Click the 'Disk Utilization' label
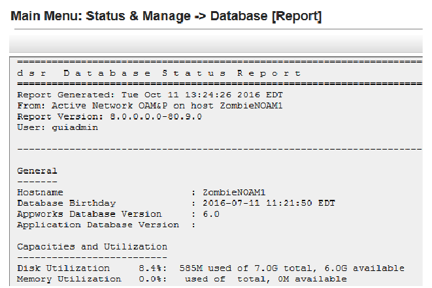Image resolution: width=432 pixels, height=288 pixels. point(63,268)
